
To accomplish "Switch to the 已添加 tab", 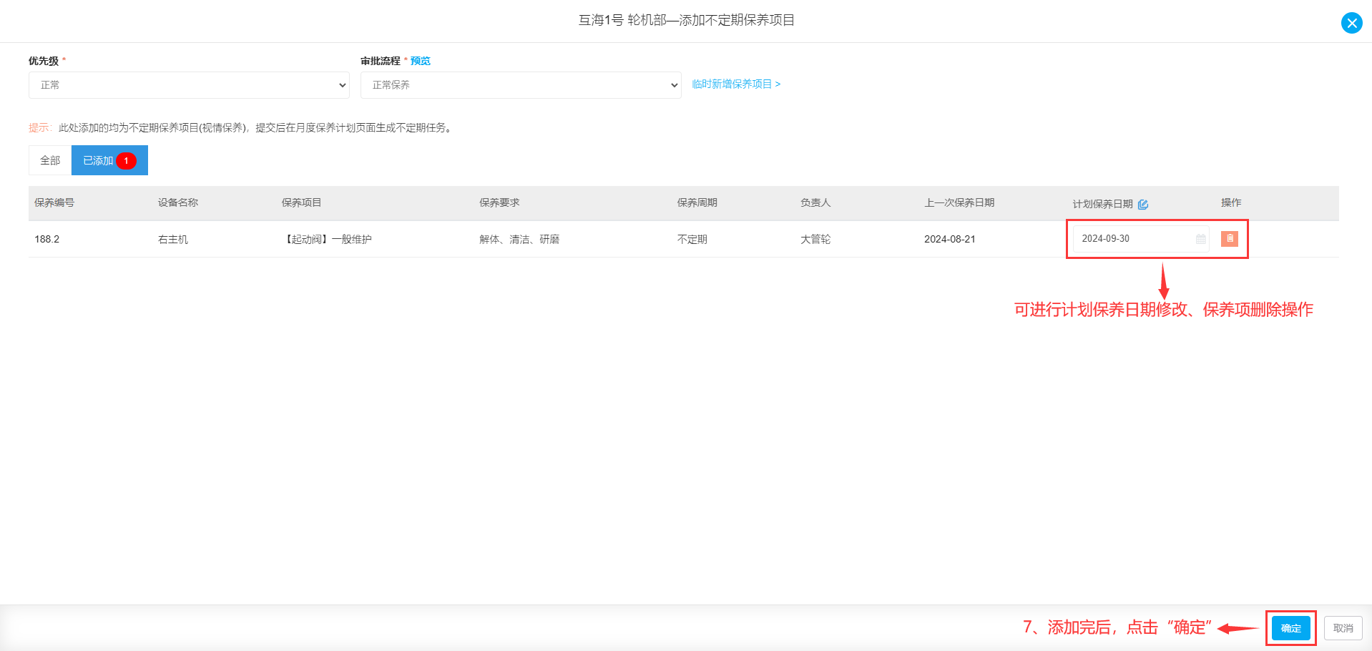I will pyautogui.click(x=109, y=160).
